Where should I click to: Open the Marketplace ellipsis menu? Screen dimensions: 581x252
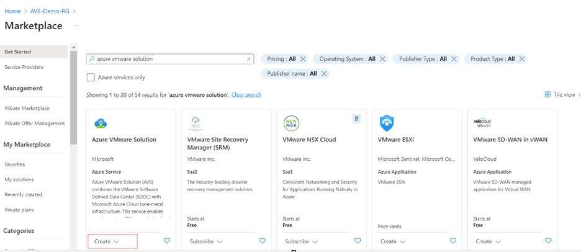76,26
